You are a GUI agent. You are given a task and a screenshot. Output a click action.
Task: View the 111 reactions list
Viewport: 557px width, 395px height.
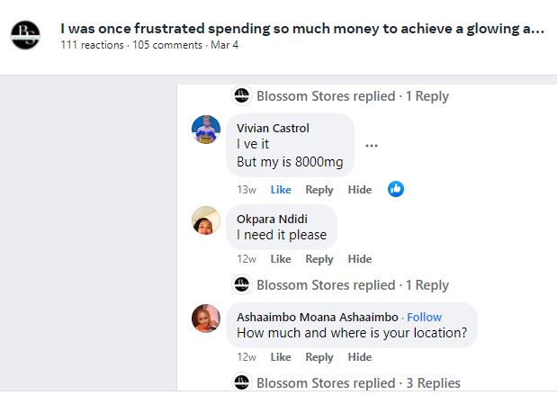(91, 43)
